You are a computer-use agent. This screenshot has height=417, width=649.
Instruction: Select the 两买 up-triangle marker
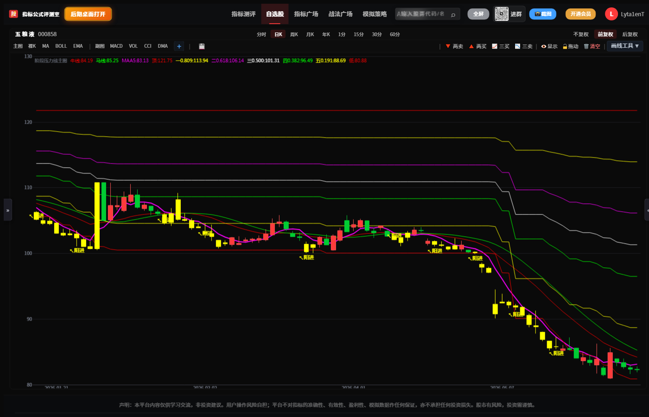pos(477,46)
